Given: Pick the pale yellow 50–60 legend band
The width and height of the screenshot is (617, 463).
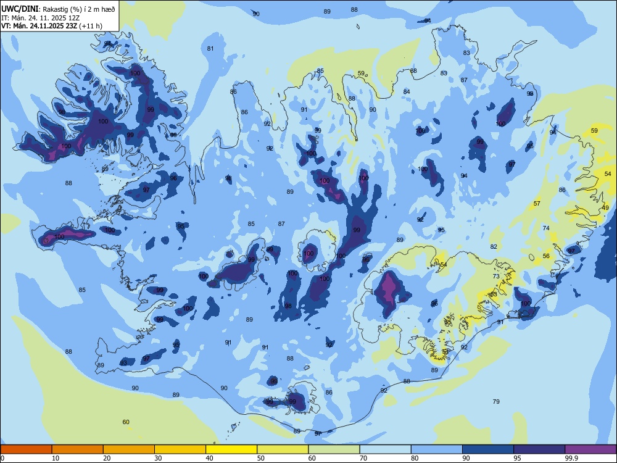Looking at the screenshot, I should [x=283, y=449].
